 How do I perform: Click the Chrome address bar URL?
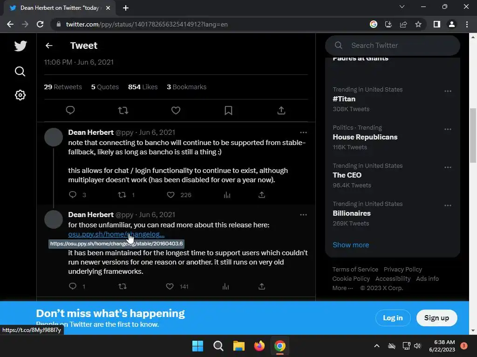pos(147,24)
